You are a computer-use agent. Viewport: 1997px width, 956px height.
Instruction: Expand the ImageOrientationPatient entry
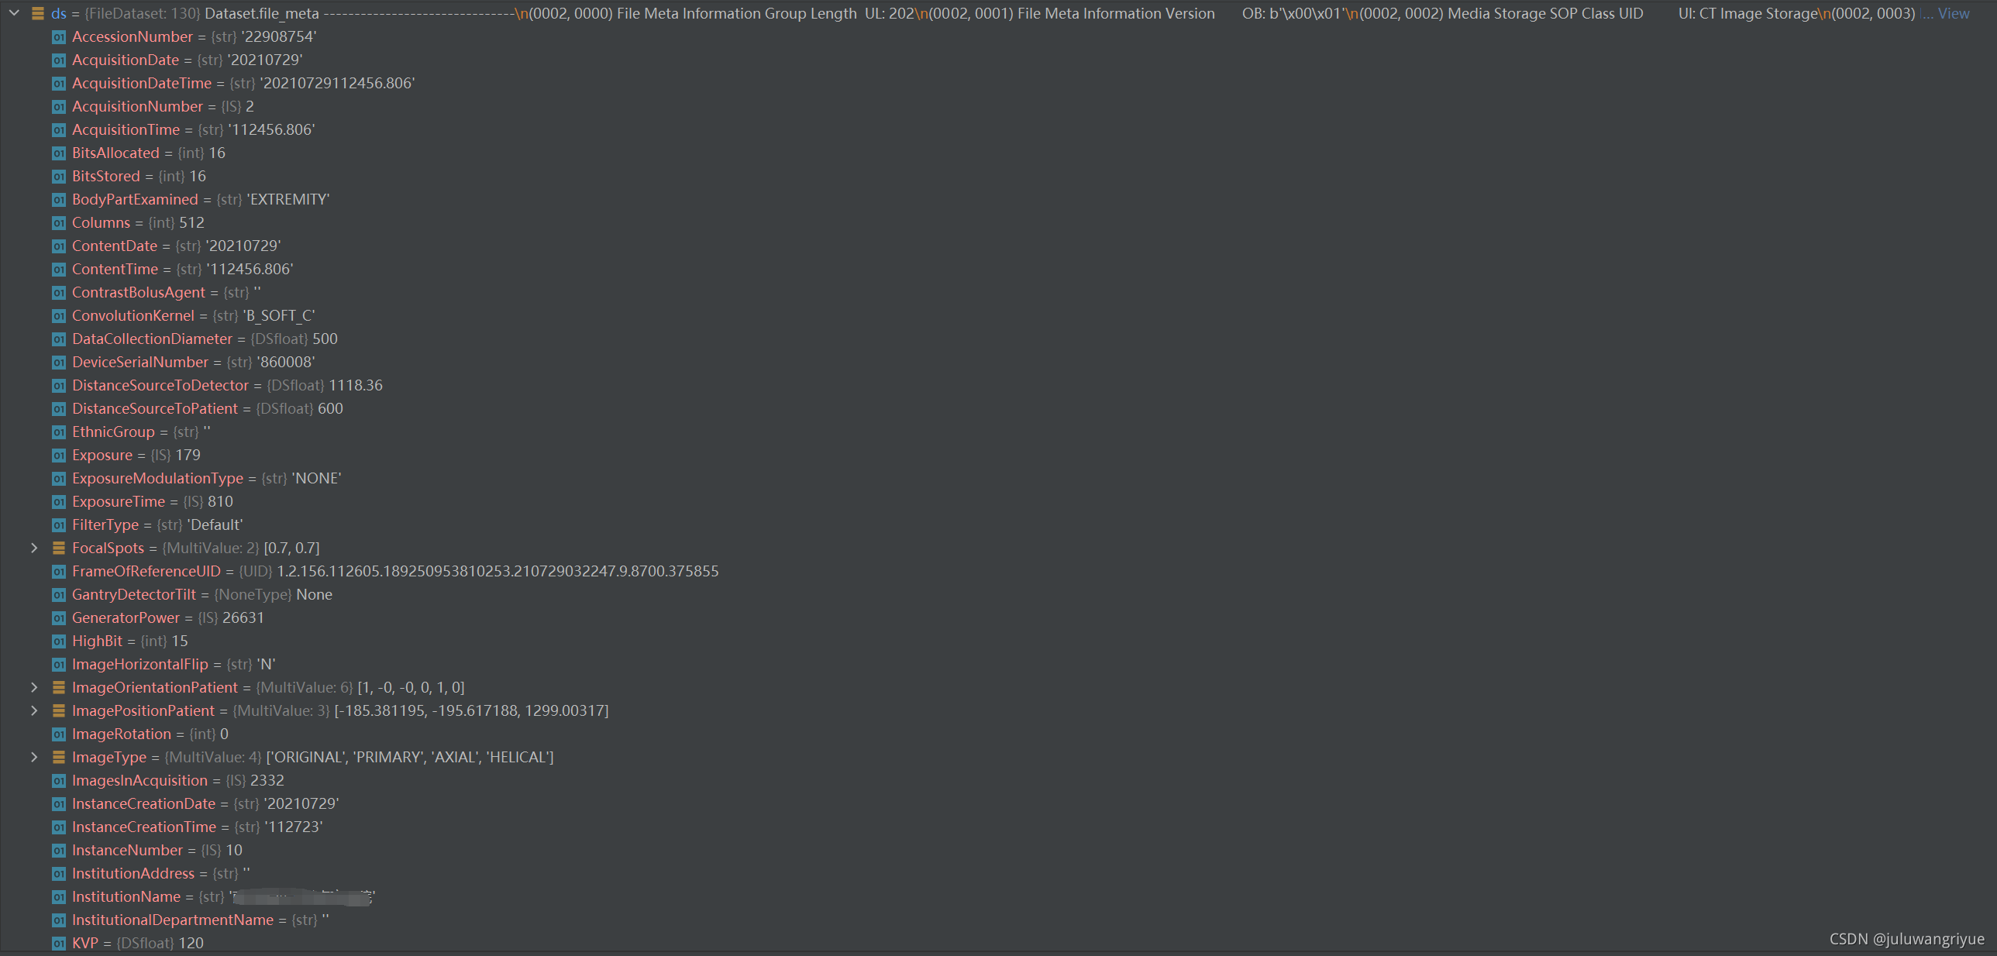(x=34, y=687)
